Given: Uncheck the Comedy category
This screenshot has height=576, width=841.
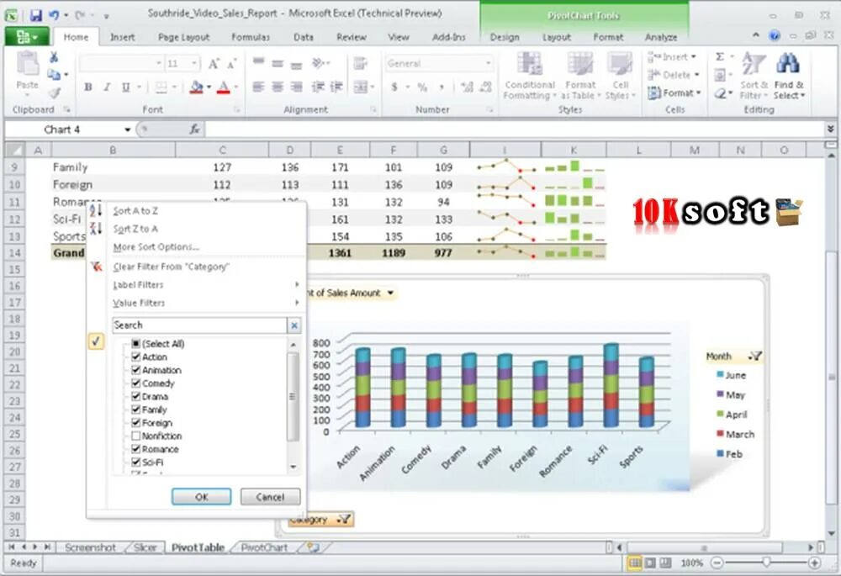Looking at the screenshot, I should pos(135,383).
